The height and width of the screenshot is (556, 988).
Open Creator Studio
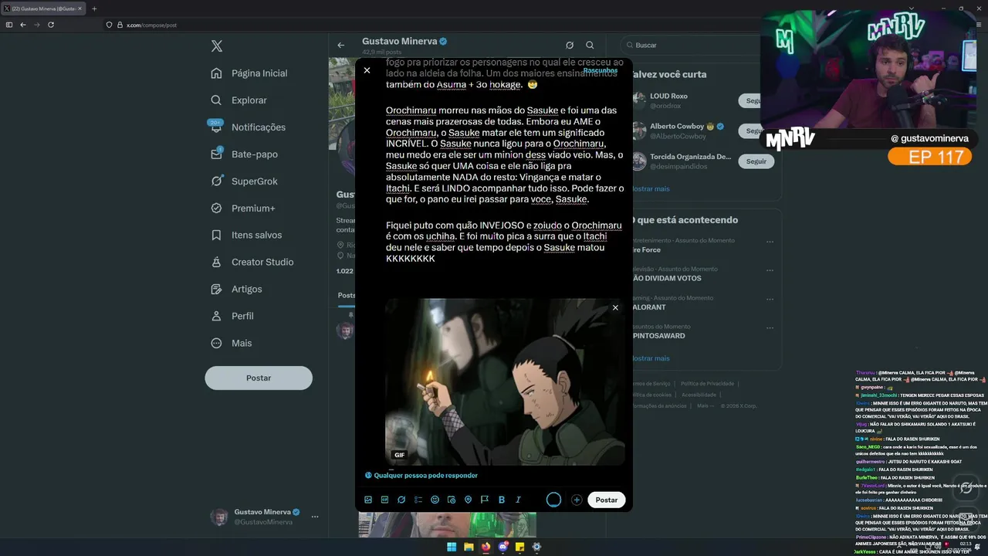click(252, 262)
